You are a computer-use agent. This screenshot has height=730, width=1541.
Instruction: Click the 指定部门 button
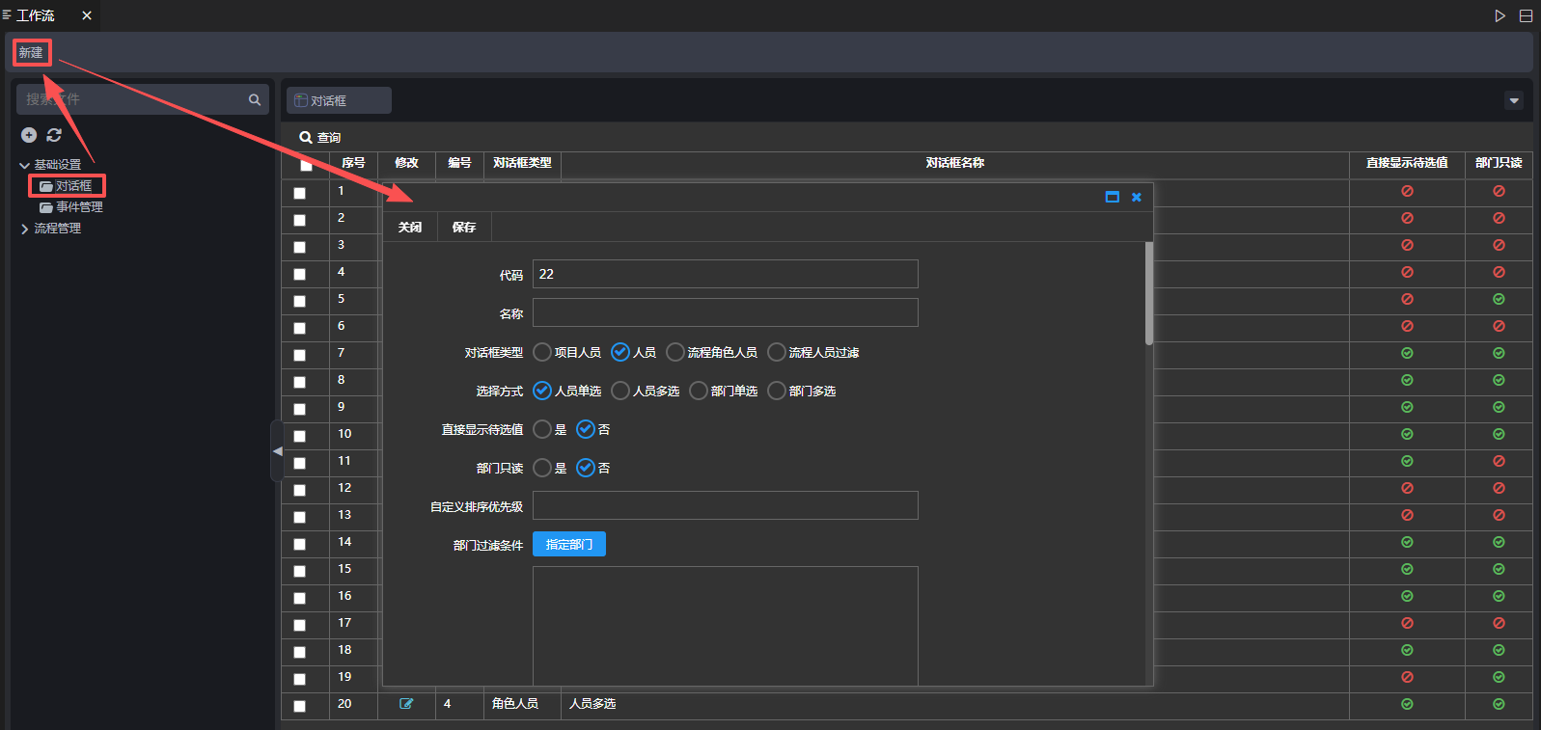click(x=569, y=545)
